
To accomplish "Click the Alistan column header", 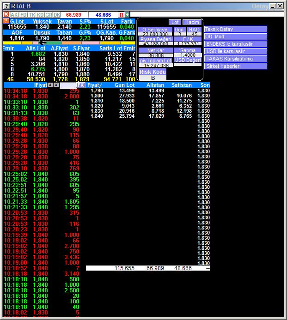I will (x=155, y=85).
